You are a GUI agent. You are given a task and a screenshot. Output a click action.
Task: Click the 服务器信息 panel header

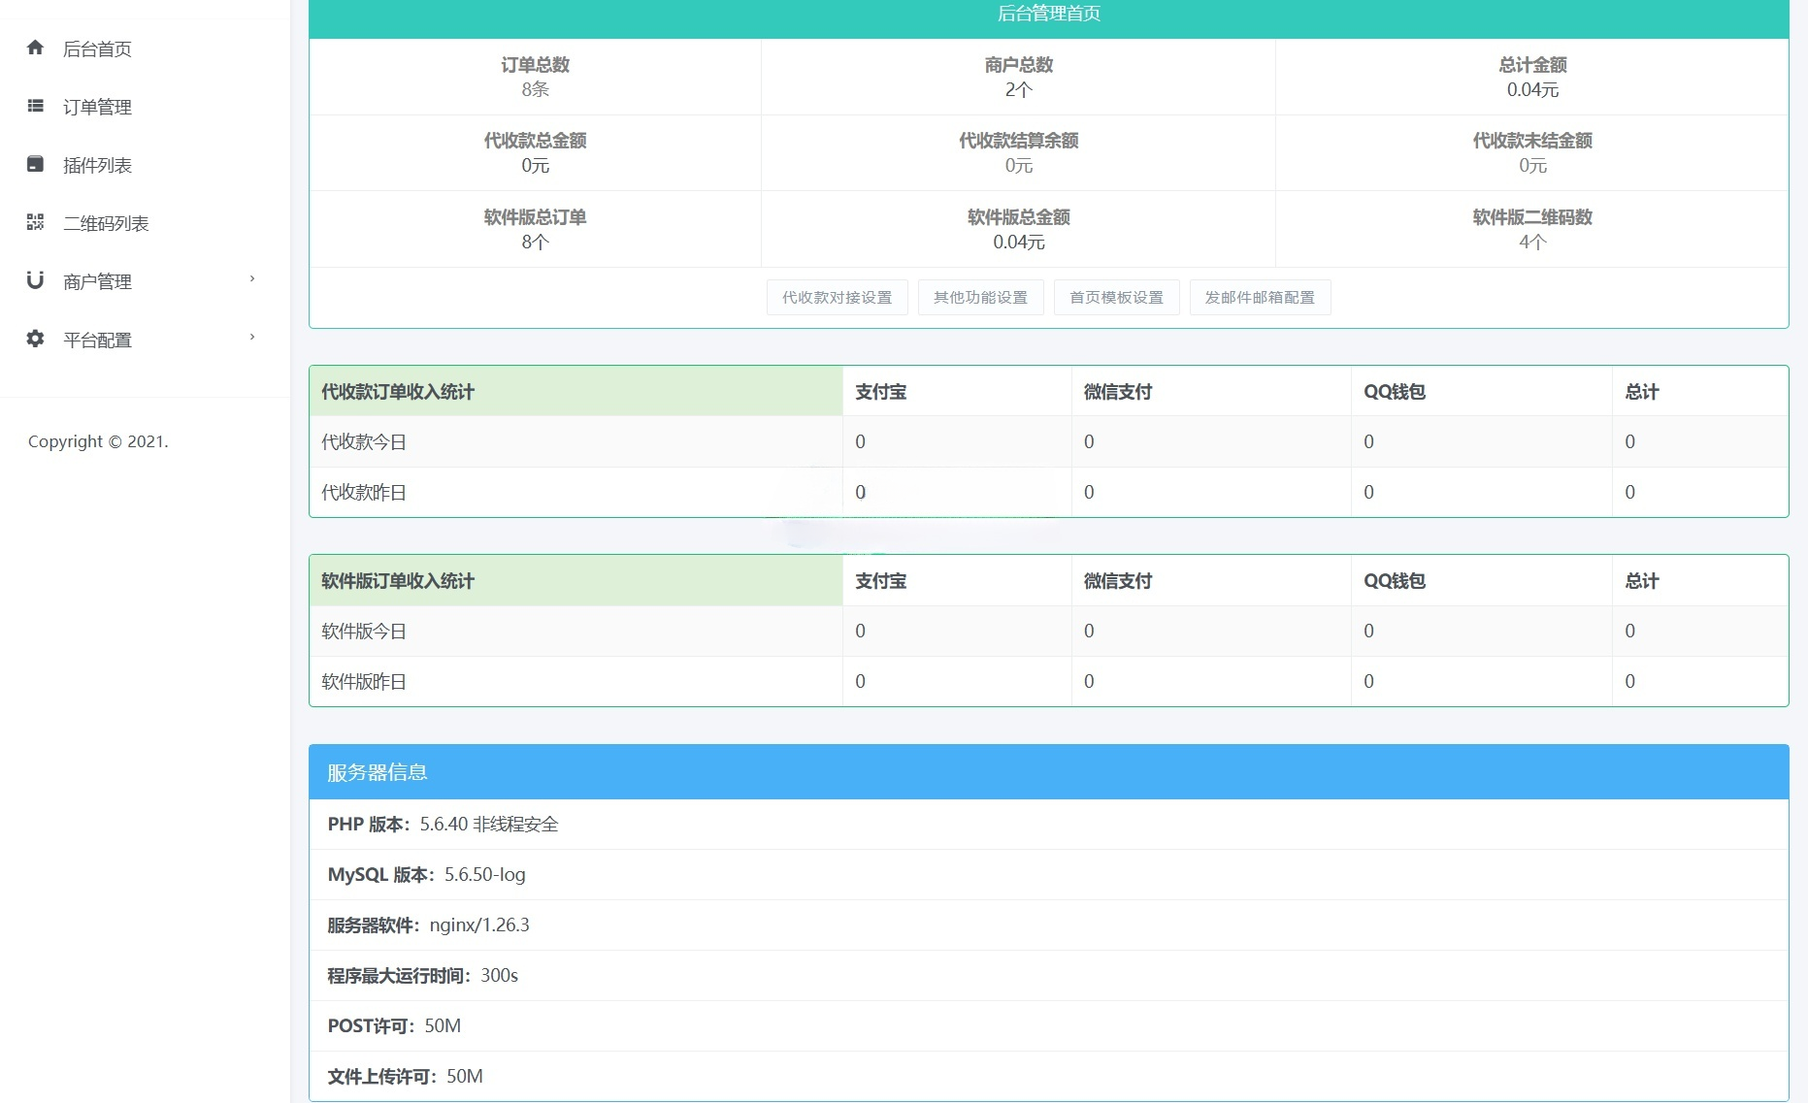point(378,772)
